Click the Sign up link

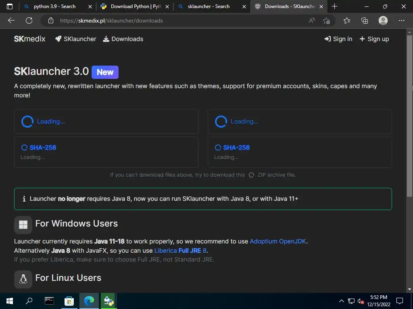pos(374,39)
